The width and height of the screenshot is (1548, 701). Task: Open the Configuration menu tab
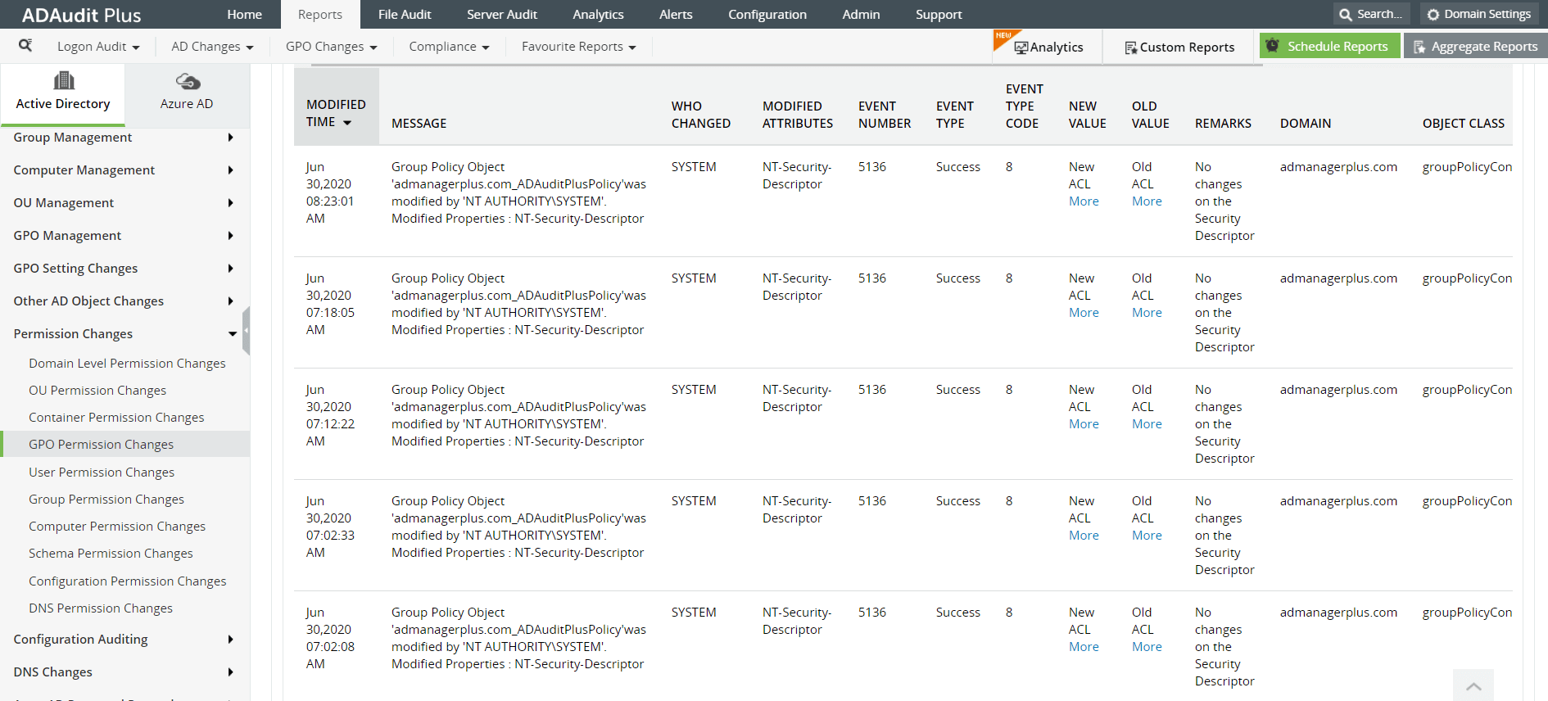[x=767, y=15]
